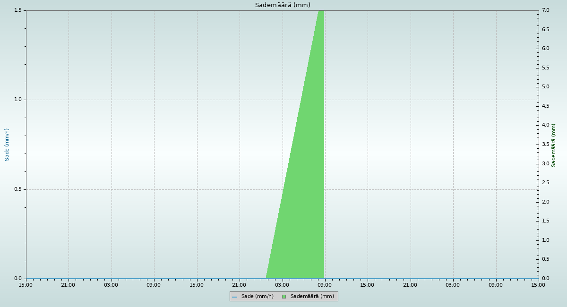Image resolution: width=567 pixels, height=307 pixels.
Task: Select the 'Sademäärä (mm)' legend text
Action: point(312,297)
